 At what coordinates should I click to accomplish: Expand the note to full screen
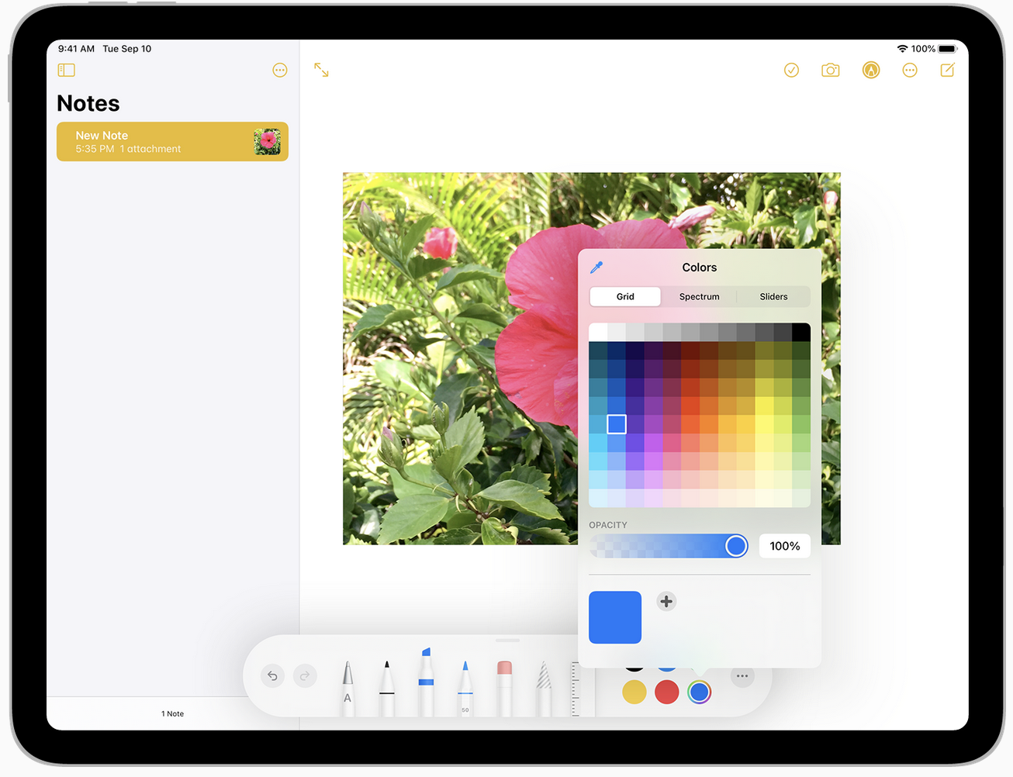tap(321, 70)
